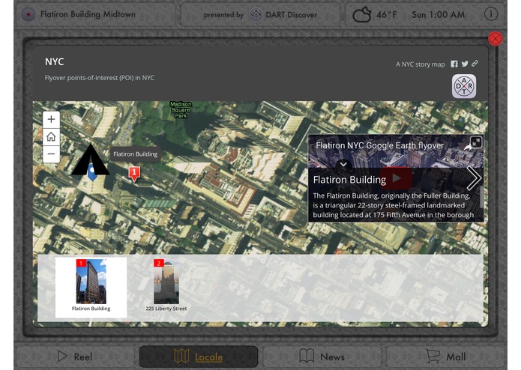
Task: Click red map marker number 1
Action: [134, 173]
